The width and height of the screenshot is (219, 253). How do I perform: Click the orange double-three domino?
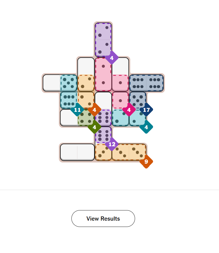point(129,152)
